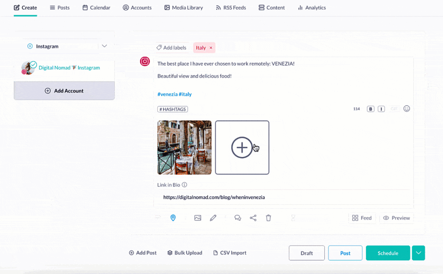
Task: Expand the Instagram account selector dropdown
Action: 105,46
